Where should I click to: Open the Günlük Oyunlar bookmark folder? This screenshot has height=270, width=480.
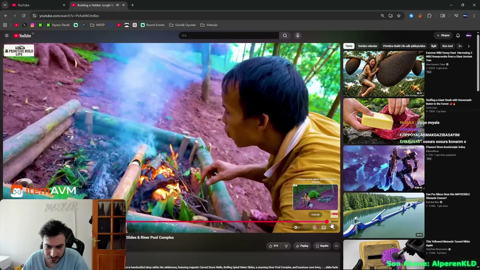point(183,25)
